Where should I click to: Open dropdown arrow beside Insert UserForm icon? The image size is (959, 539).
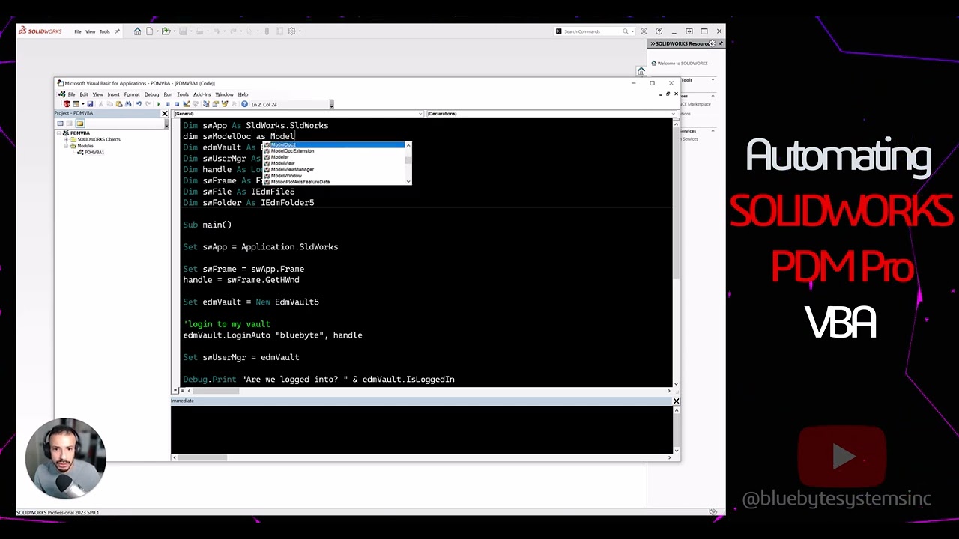[x=83, y=104]
